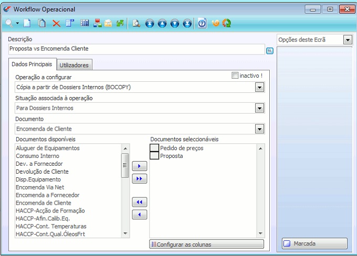Toggle the inactivo checkbox
357x256 pixels.
pyautogui.click(x=235, y=76)
